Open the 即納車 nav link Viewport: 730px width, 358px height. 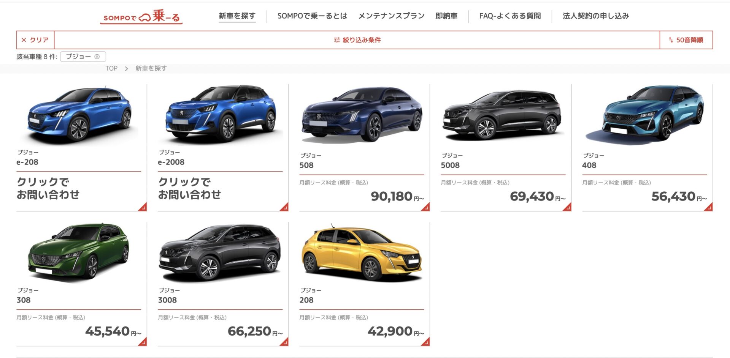click(446, 16)
